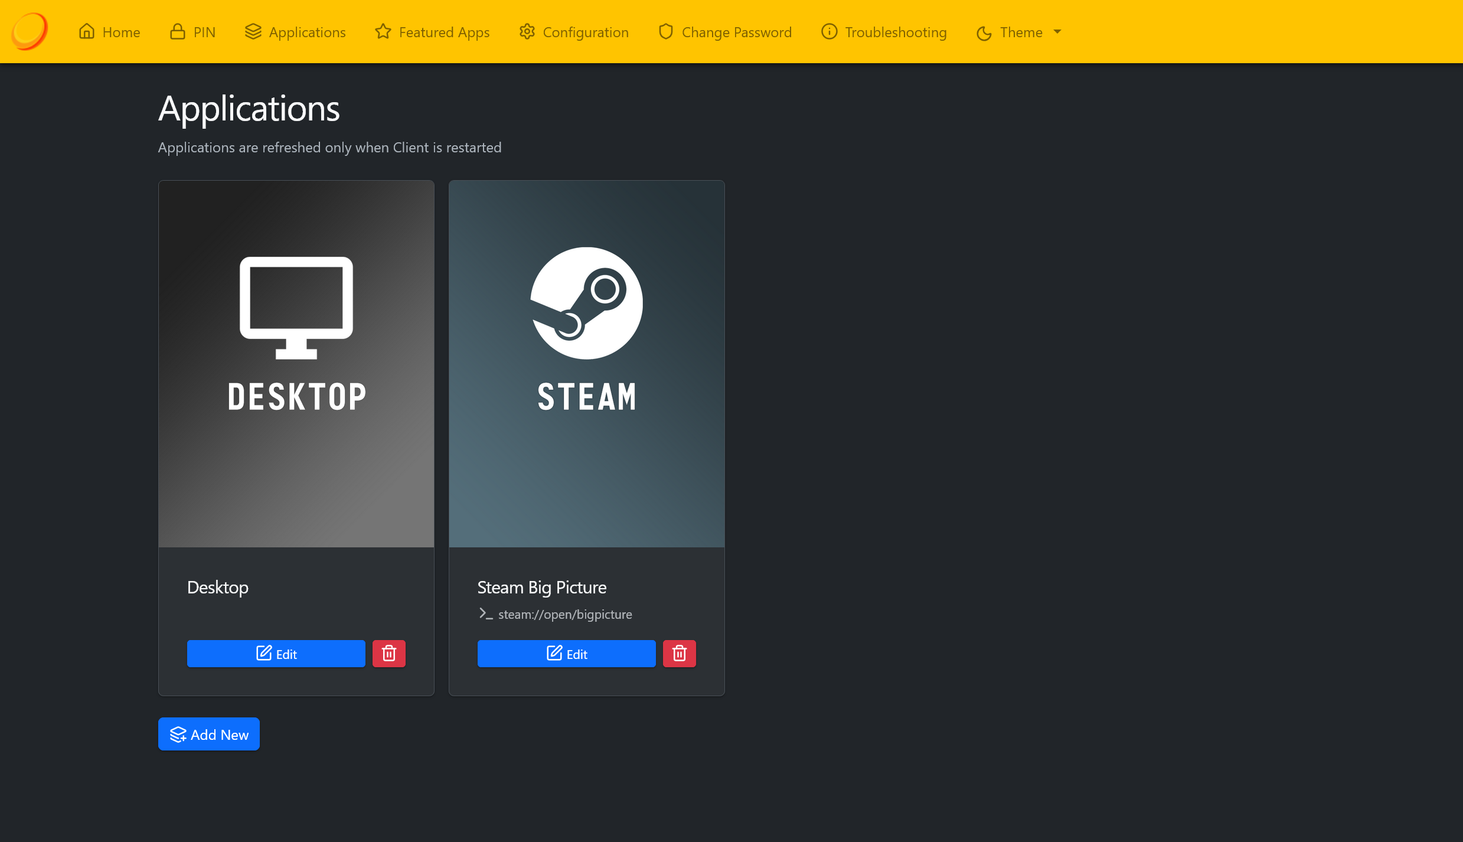Click the Home house icon

(87, 31)
